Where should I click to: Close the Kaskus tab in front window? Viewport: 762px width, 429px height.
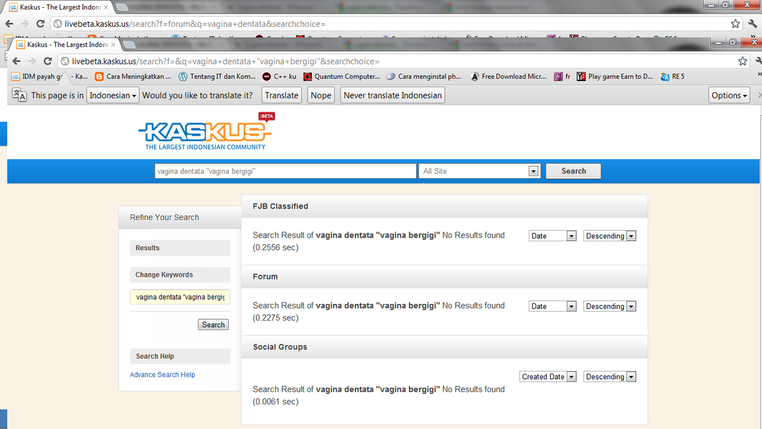(112, 45)
